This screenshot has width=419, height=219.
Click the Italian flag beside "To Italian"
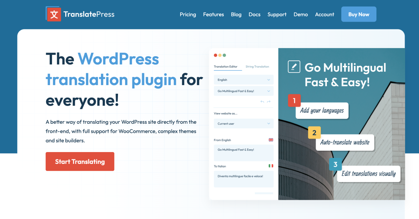click(x=271, y=166)
